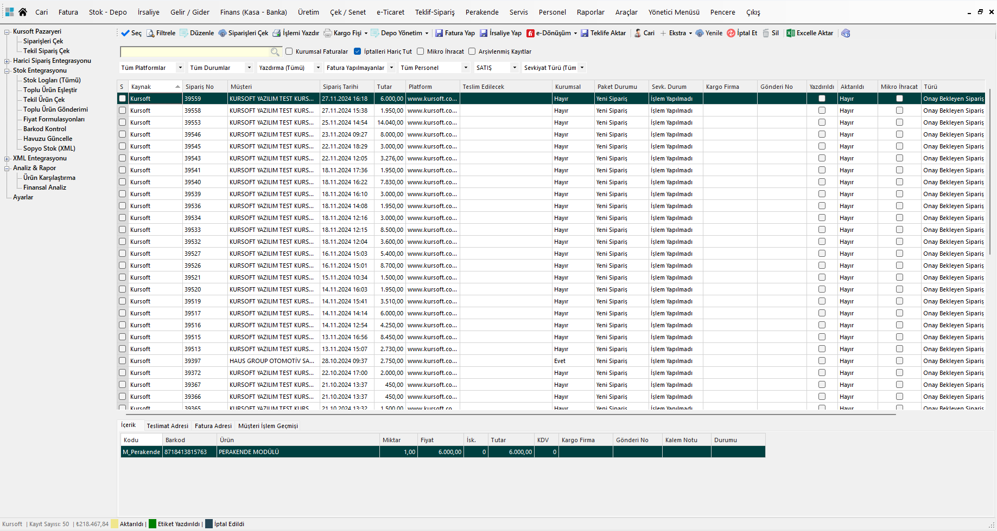Click the search magnifier icon in search box

click(x=275, y=52)
